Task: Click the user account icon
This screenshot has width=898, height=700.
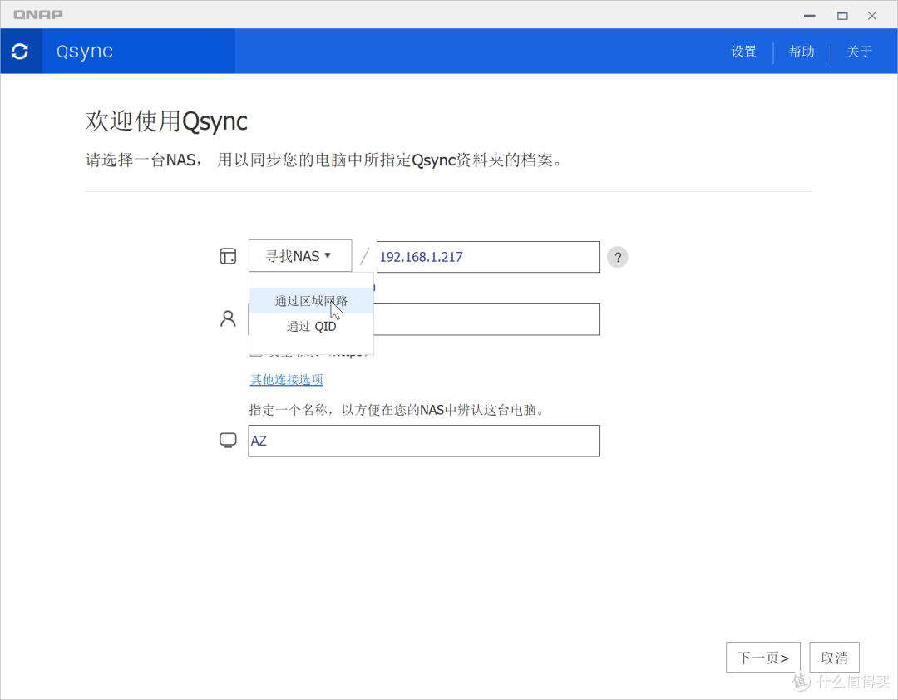Action: tap(228, 318)
